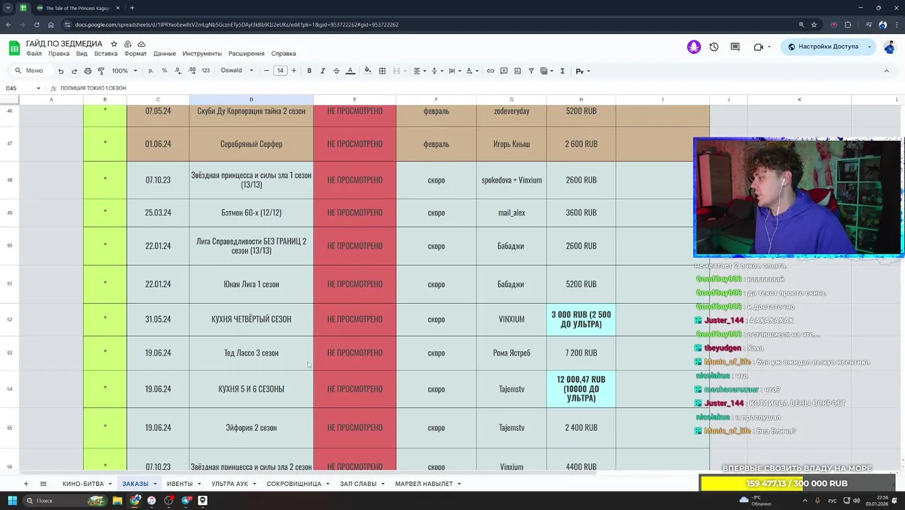Open the Файл menu

(x=34, y=54)
